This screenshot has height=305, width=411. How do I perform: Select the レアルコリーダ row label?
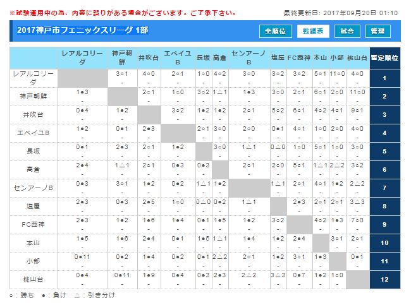point(34,78)
